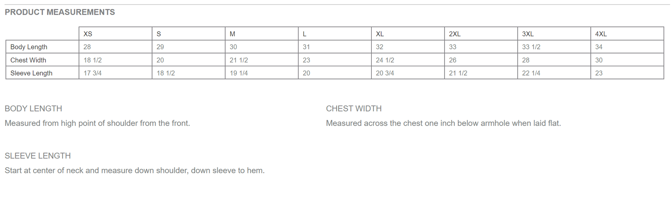Screen dimensions: 672x199
Task: Click the text about high point of shoulder
Action: tap(97, 123)
